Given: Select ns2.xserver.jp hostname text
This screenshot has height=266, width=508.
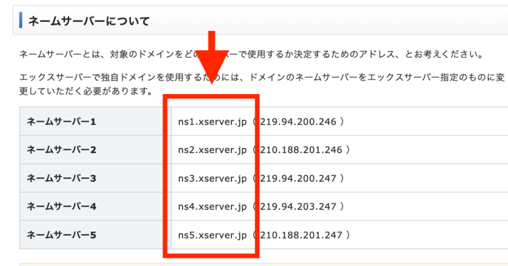Looking at the screenshot, I should (x=212, y=150).
